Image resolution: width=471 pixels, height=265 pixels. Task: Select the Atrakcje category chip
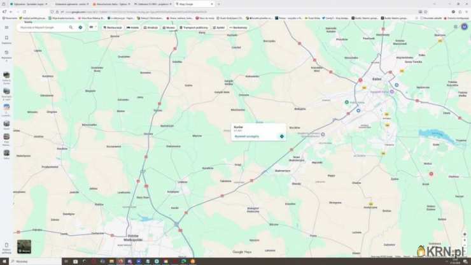click(x=151, y=27)
